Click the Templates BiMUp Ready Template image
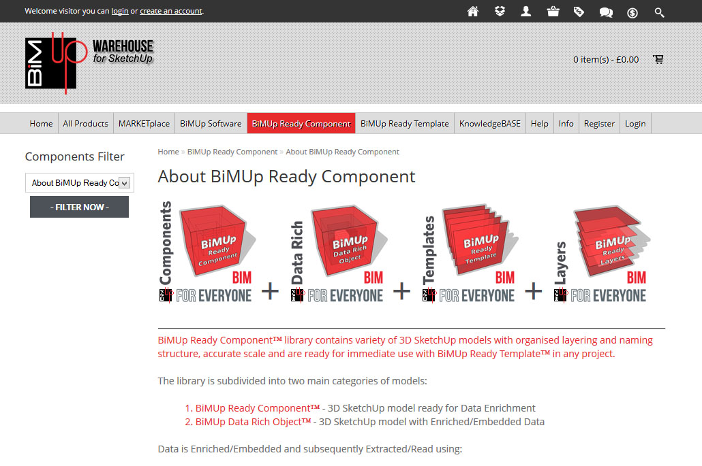702x466 pixels. [470, 252]
